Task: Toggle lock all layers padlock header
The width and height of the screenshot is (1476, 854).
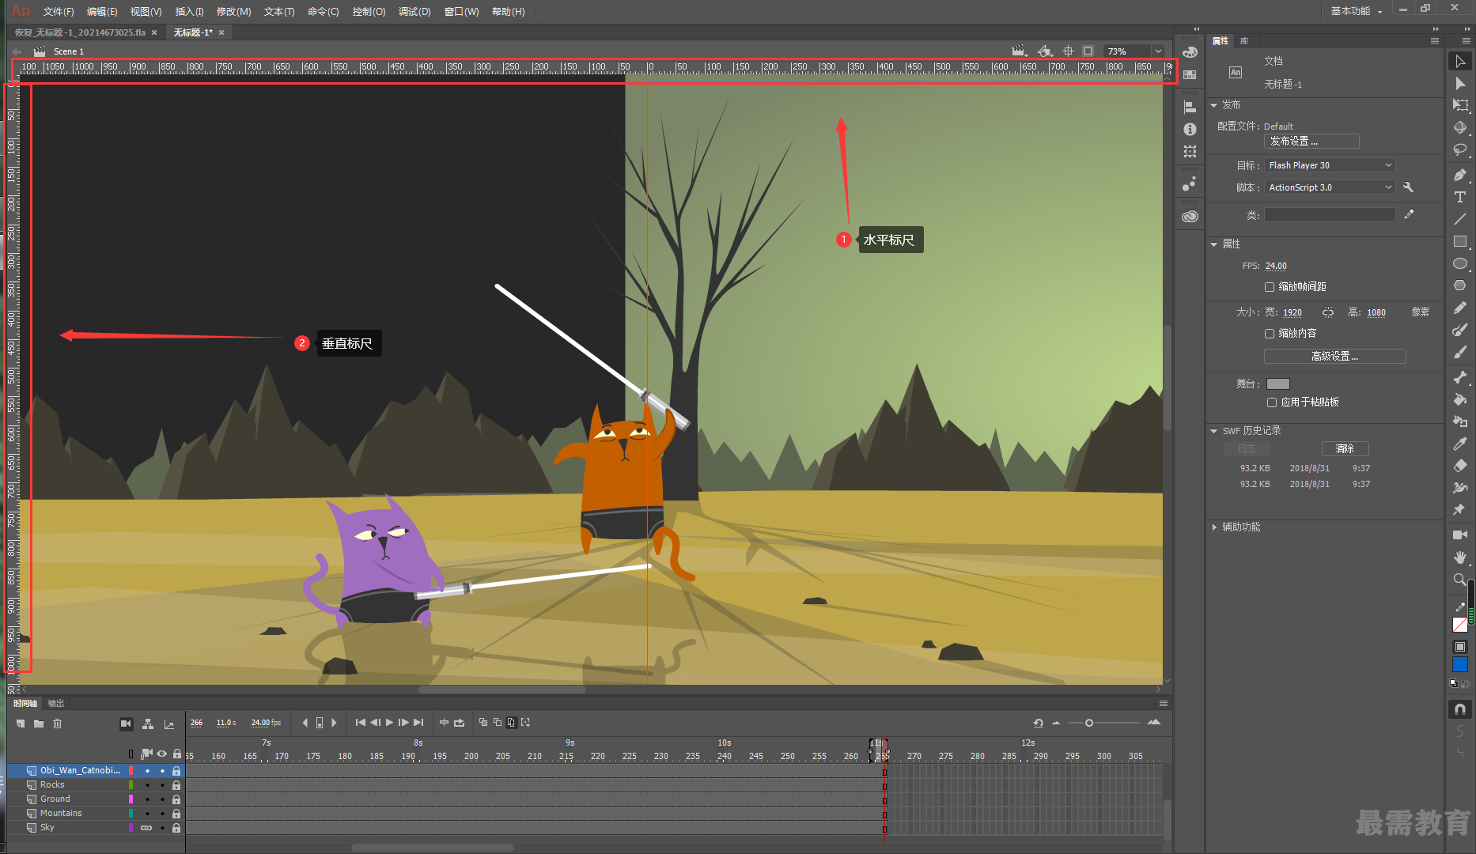Action: [176, 754]
